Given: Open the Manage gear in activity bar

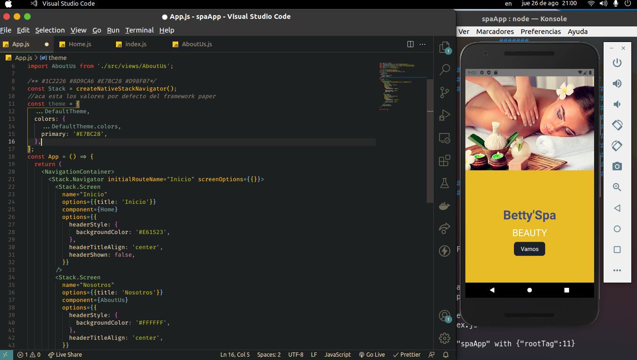Looking at the screenshot, I should (x=445, y=338).
